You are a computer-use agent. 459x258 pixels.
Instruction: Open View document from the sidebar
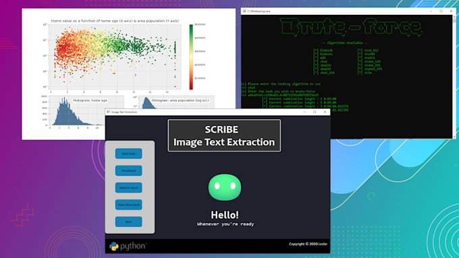point(128,205)
